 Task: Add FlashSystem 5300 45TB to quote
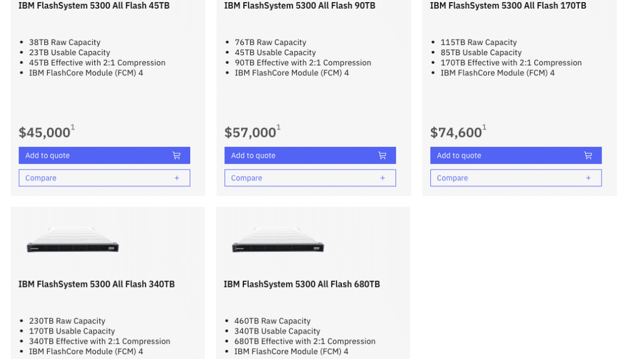pyautogui.click(x=105, y=155)
